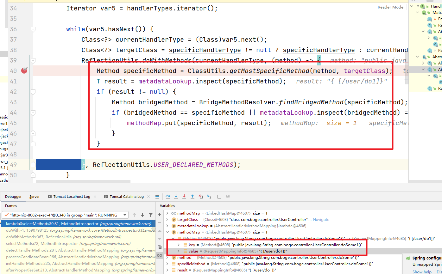Viewport: 442px width, 274px height.
Task: Click the filter icon in Frames panel
Action: click(x=150, y=215)
